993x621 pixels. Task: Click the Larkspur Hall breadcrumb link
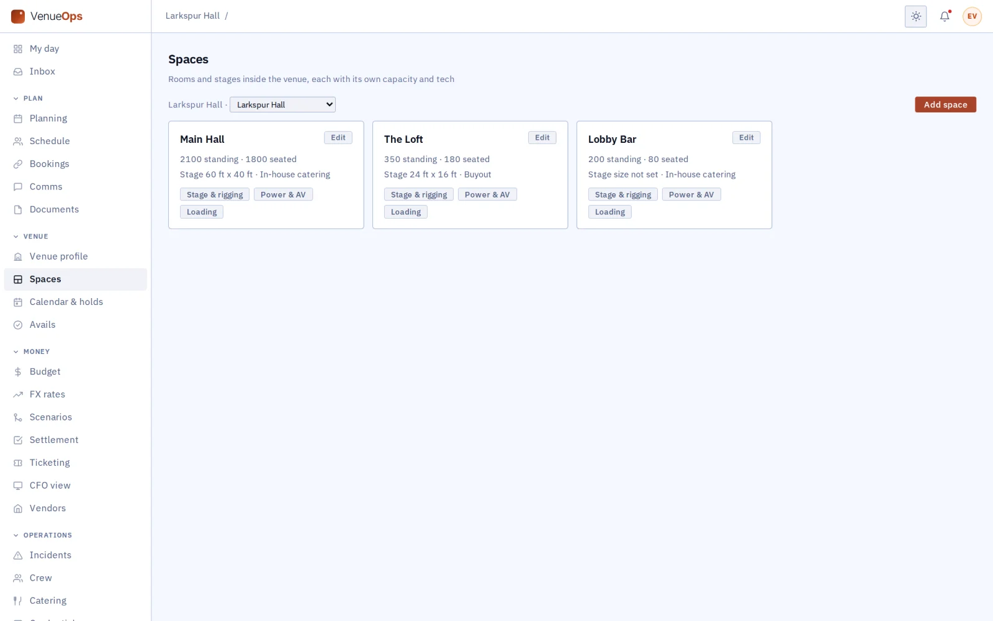pyautogui.click(x=192, y=16)
